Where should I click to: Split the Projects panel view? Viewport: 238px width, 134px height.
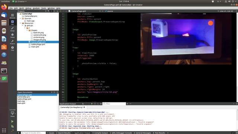(x=54, y=11)
